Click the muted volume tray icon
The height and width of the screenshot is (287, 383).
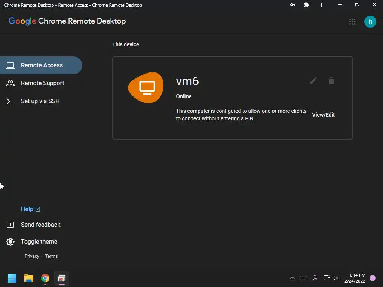pyautogui.click(x=335, y=278)
